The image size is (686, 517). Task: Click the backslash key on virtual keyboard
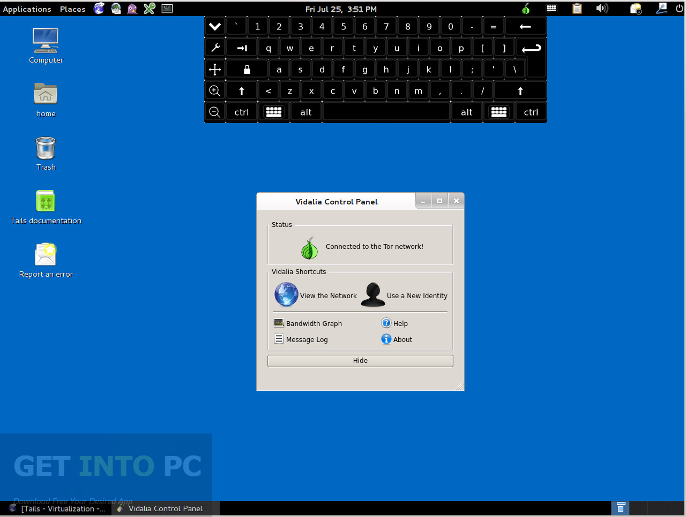515,69
